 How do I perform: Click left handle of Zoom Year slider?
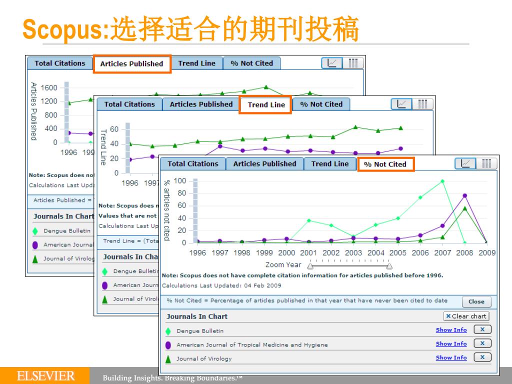310,266
